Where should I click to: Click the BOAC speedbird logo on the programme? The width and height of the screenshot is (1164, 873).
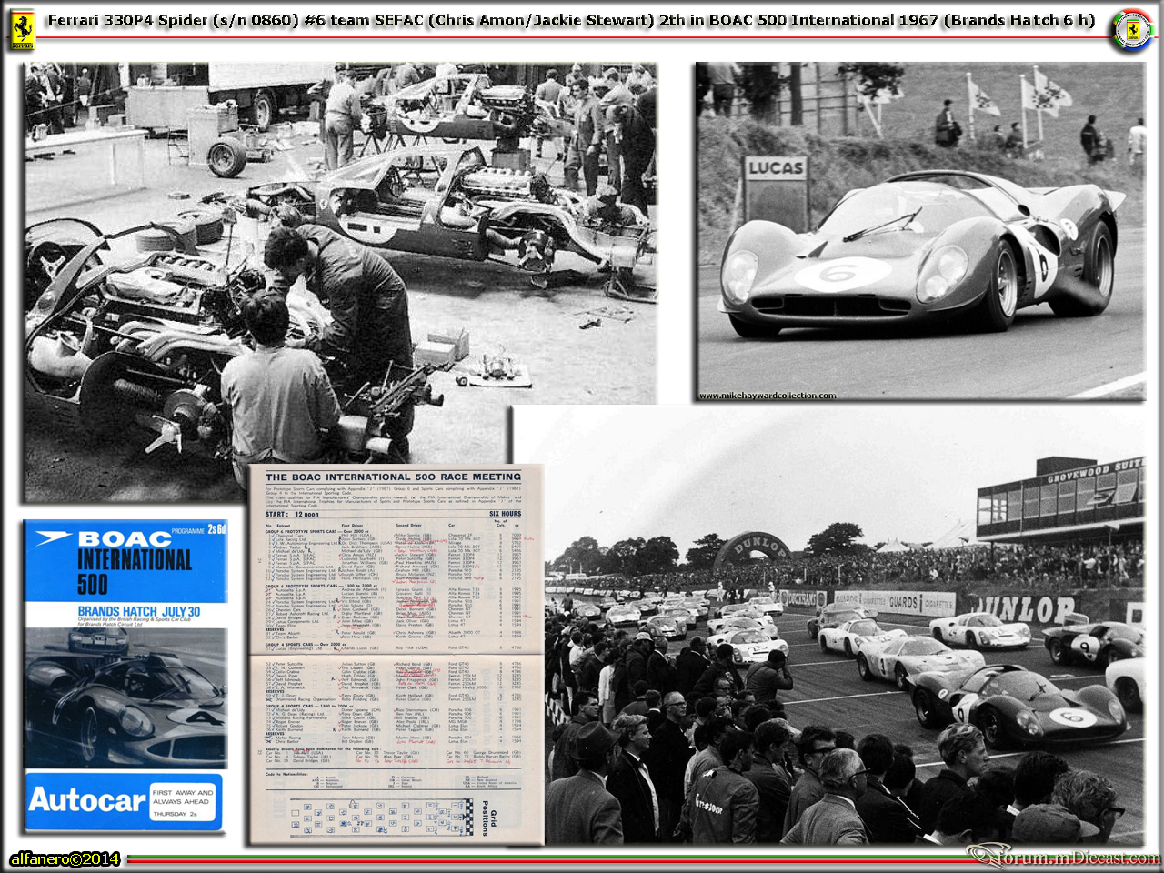click(x=53, y=538)
